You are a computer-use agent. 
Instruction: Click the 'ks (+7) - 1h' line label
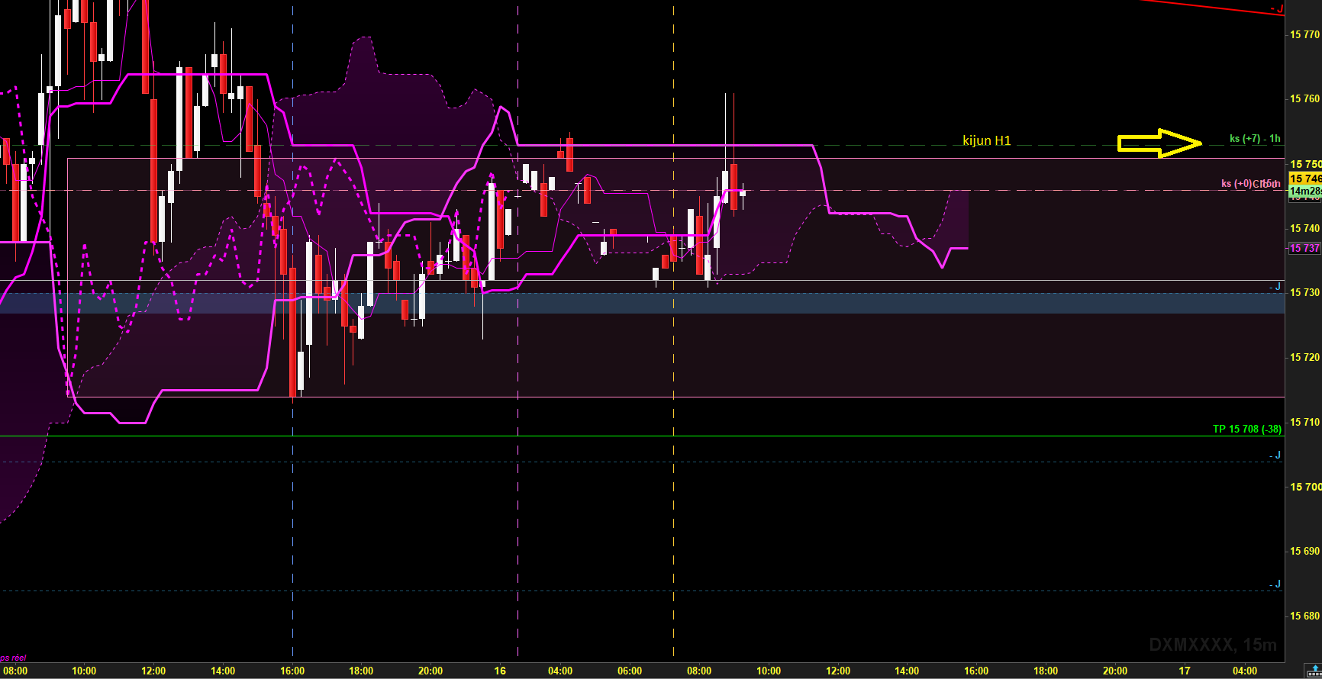[x=1255, y=139]
